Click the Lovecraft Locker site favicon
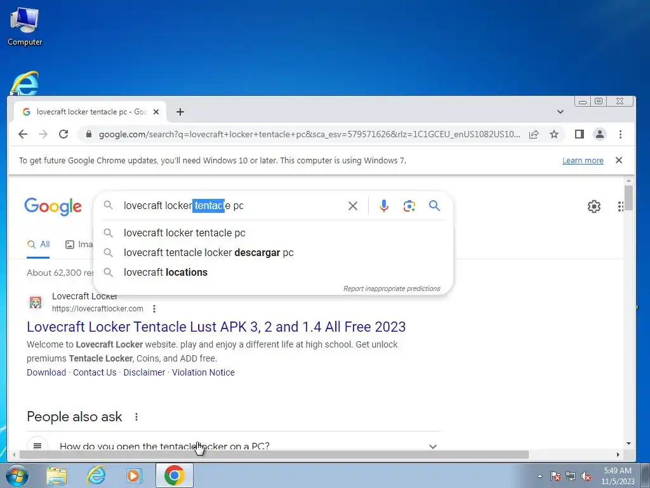Screen dimensions: 650x488 36,302
